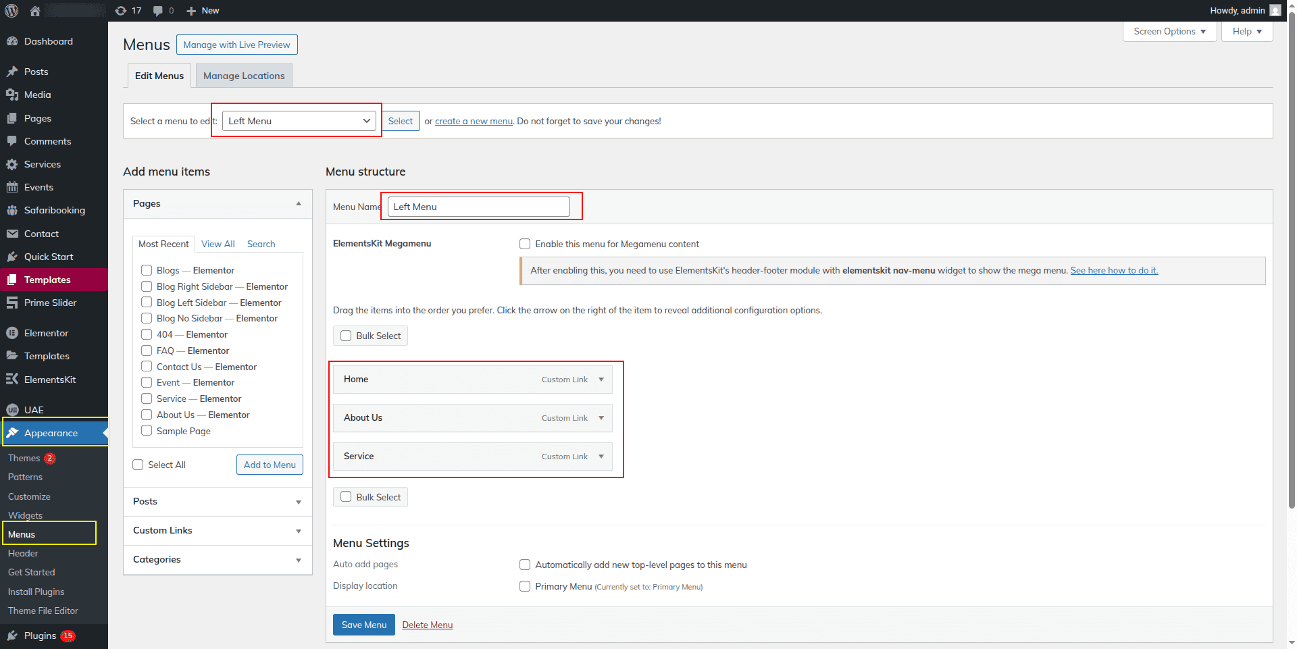Tick the Select All checkbox
Screen dimensions: 1297x649
[138, 465]
